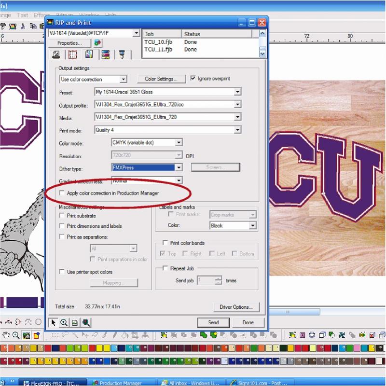
Task: Click the red cube icon
Action: coord(372,335)
